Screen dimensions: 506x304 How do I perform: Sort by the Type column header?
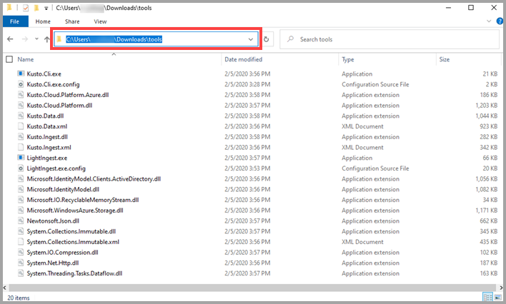tap(348, 59)
